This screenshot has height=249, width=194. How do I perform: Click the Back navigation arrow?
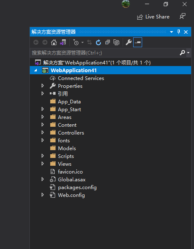pos(36,42)
